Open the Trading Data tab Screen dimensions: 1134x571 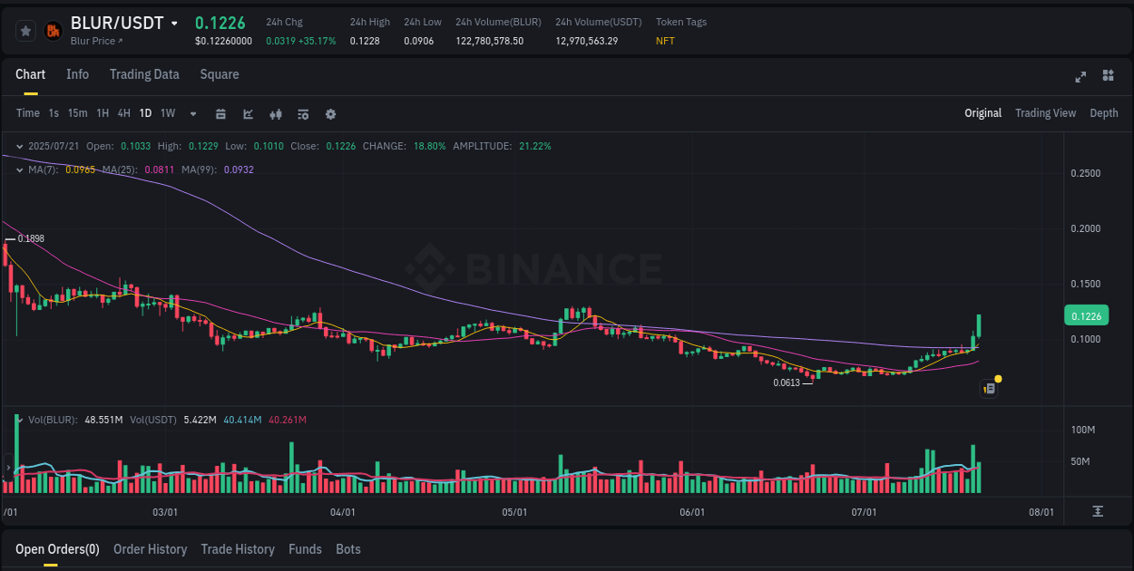pyautogui.click(x=144, y=74)
